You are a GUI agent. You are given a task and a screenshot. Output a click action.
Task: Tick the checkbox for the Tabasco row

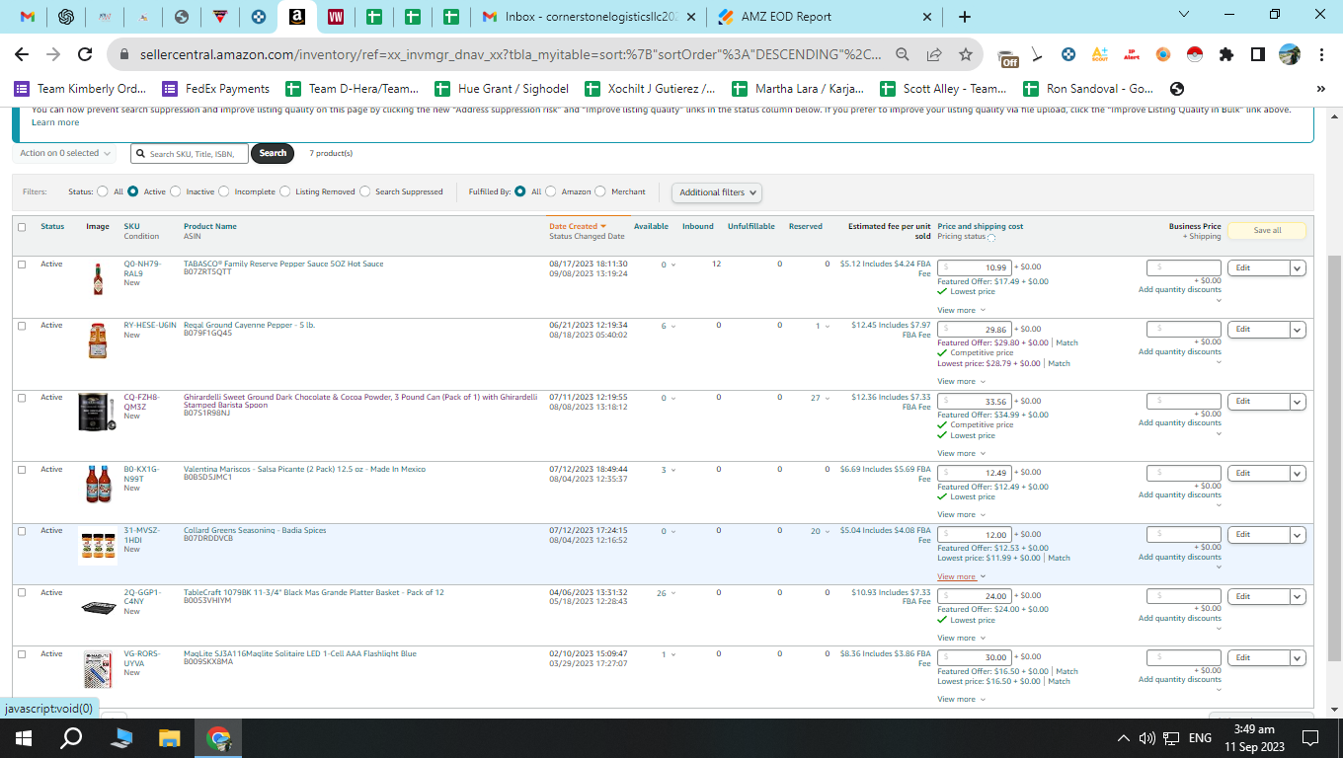(x=22, y=265)
